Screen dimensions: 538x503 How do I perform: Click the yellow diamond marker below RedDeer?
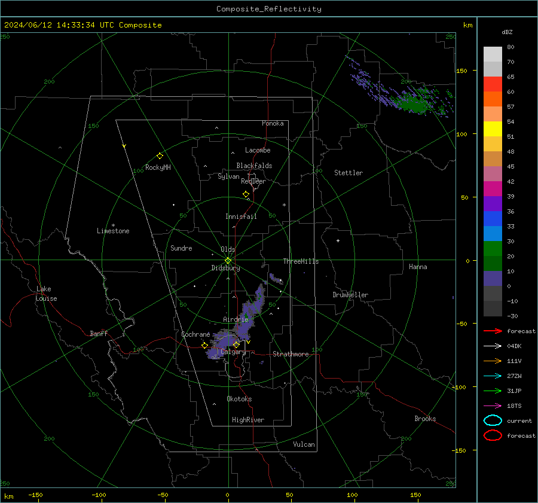[246, 194]
